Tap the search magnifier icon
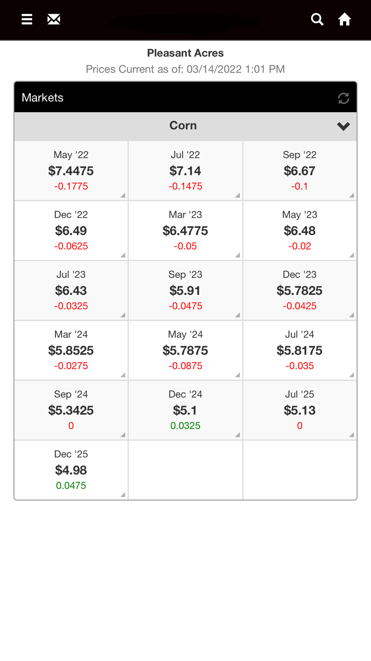This screenshot has width=371, height=661. (317, 19)
